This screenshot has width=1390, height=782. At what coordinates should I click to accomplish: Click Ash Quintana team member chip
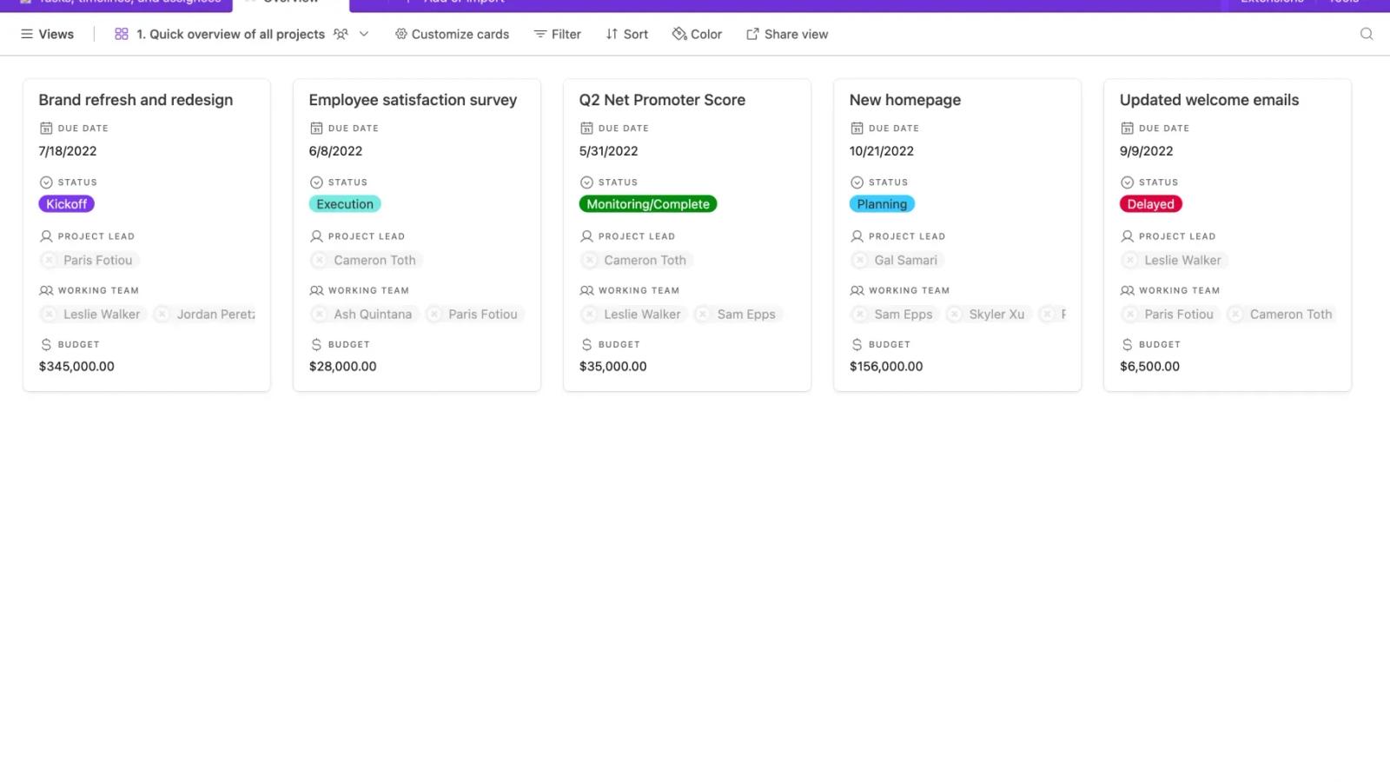[364, 314]
